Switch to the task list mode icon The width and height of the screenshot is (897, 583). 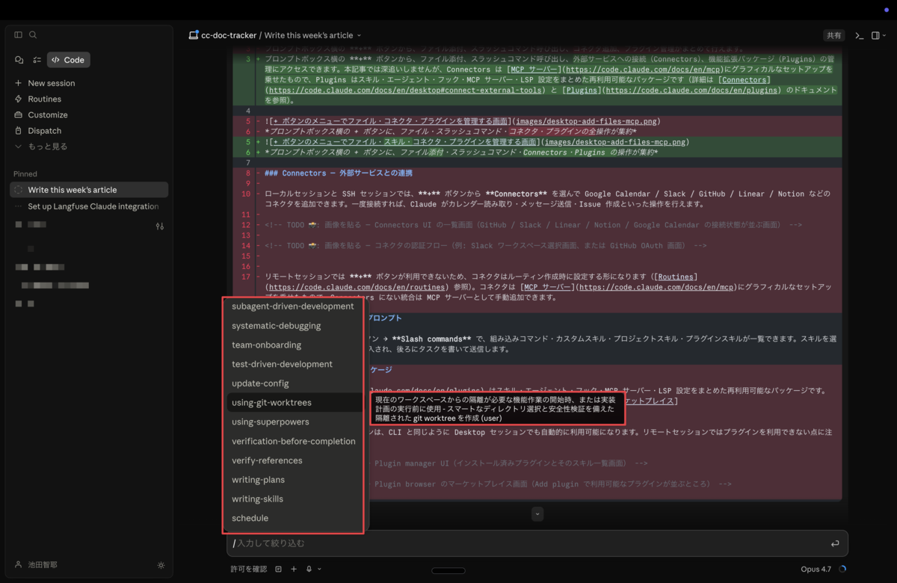(37, 60)
